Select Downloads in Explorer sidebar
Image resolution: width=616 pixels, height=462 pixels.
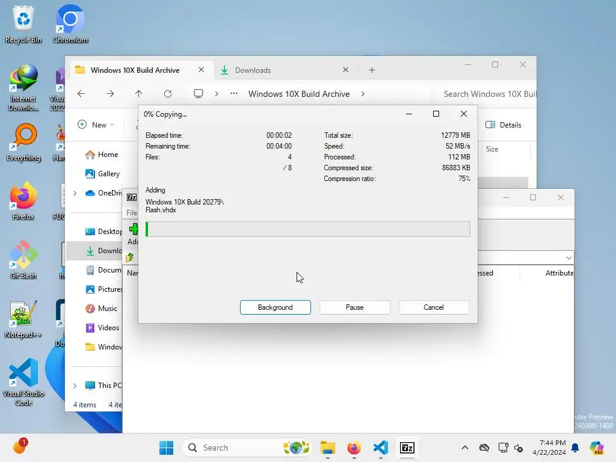point(95,251)
